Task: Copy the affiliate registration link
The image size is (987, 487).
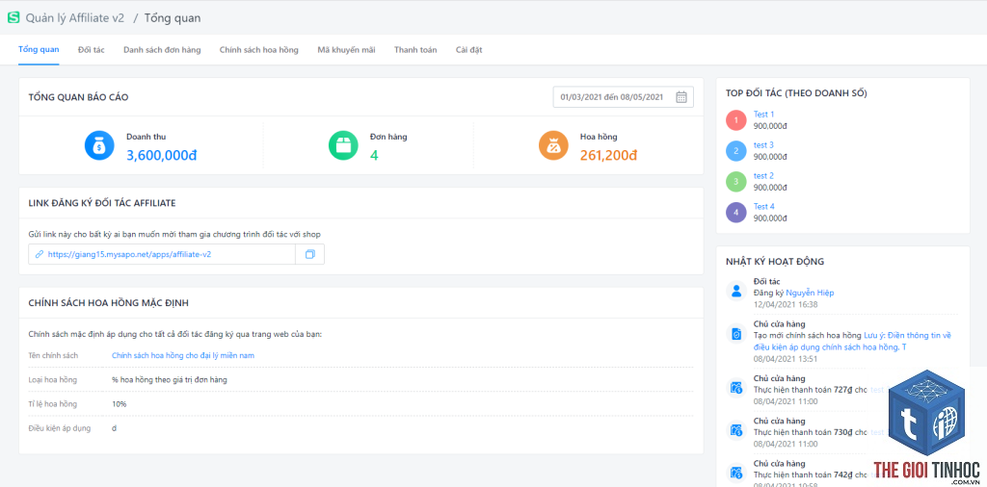Action: pos(309,254)
